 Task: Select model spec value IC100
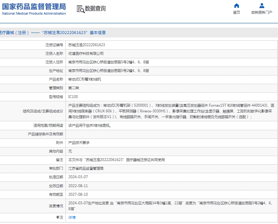click(73, 97)
